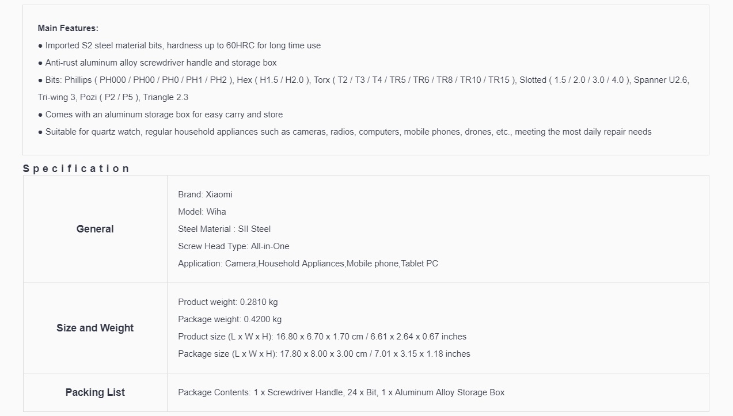733x416 pixels.
Task: Click the Product size dimensions line
Action: point(322,337)
